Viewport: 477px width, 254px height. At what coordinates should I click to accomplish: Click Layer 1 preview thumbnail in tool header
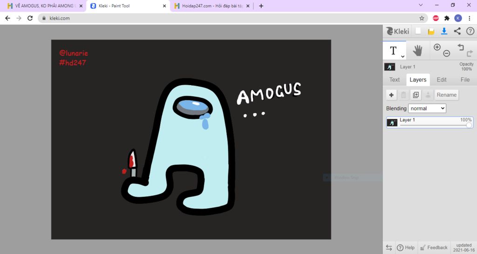click(x=390, y=67)
